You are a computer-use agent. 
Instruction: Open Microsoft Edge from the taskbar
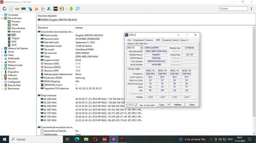coord(77,139)
